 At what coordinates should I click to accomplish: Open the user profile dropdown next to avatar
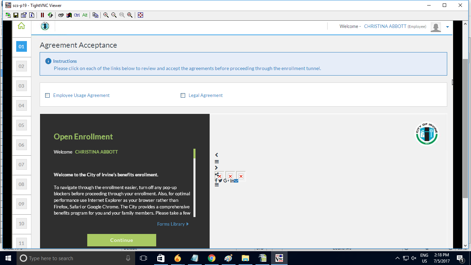(448, 27)
